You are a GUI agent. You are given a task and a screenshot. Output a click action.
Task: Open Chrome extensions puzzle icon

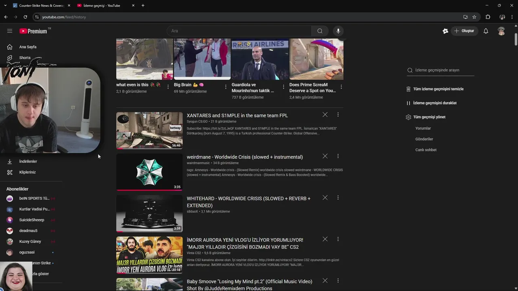coord(488,17)
